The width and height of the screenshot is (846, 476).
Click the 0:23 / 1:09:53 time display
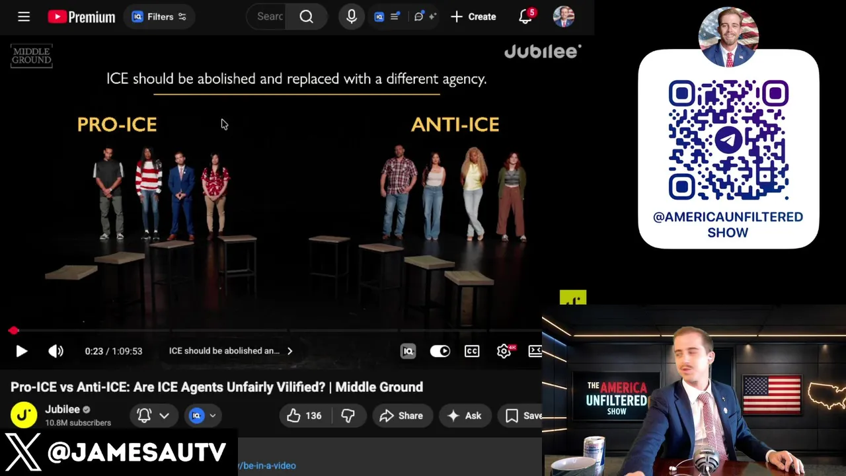pyautogui.click(x=114, y=351)
